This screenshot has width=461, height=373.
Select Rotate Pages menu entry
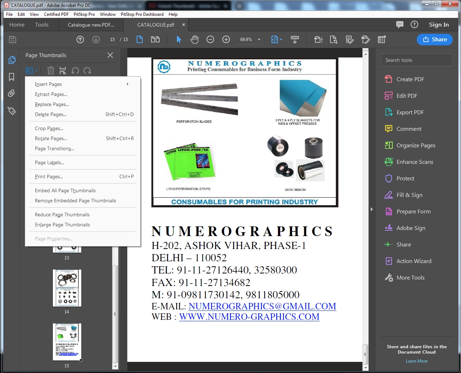pyautogui.click(x=83, y=138)
